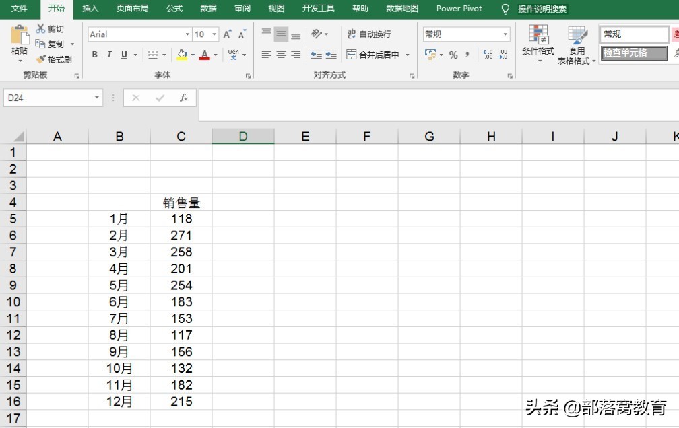679x428 pixels.
Task: Decrease indent in cell
Action: coord(317,55)
